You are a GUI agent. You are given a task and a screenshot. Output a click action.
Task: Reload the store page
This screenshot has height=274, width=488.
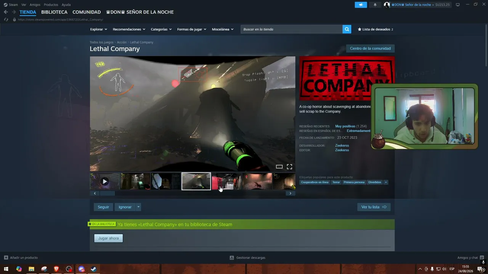(x=6, y=19)
